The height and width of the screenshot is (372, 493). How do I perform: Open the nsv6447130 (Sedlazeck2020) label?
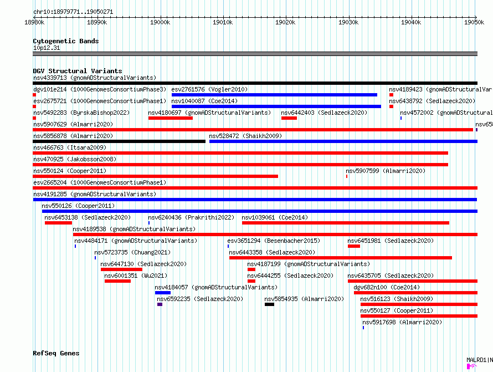(143, 264)
